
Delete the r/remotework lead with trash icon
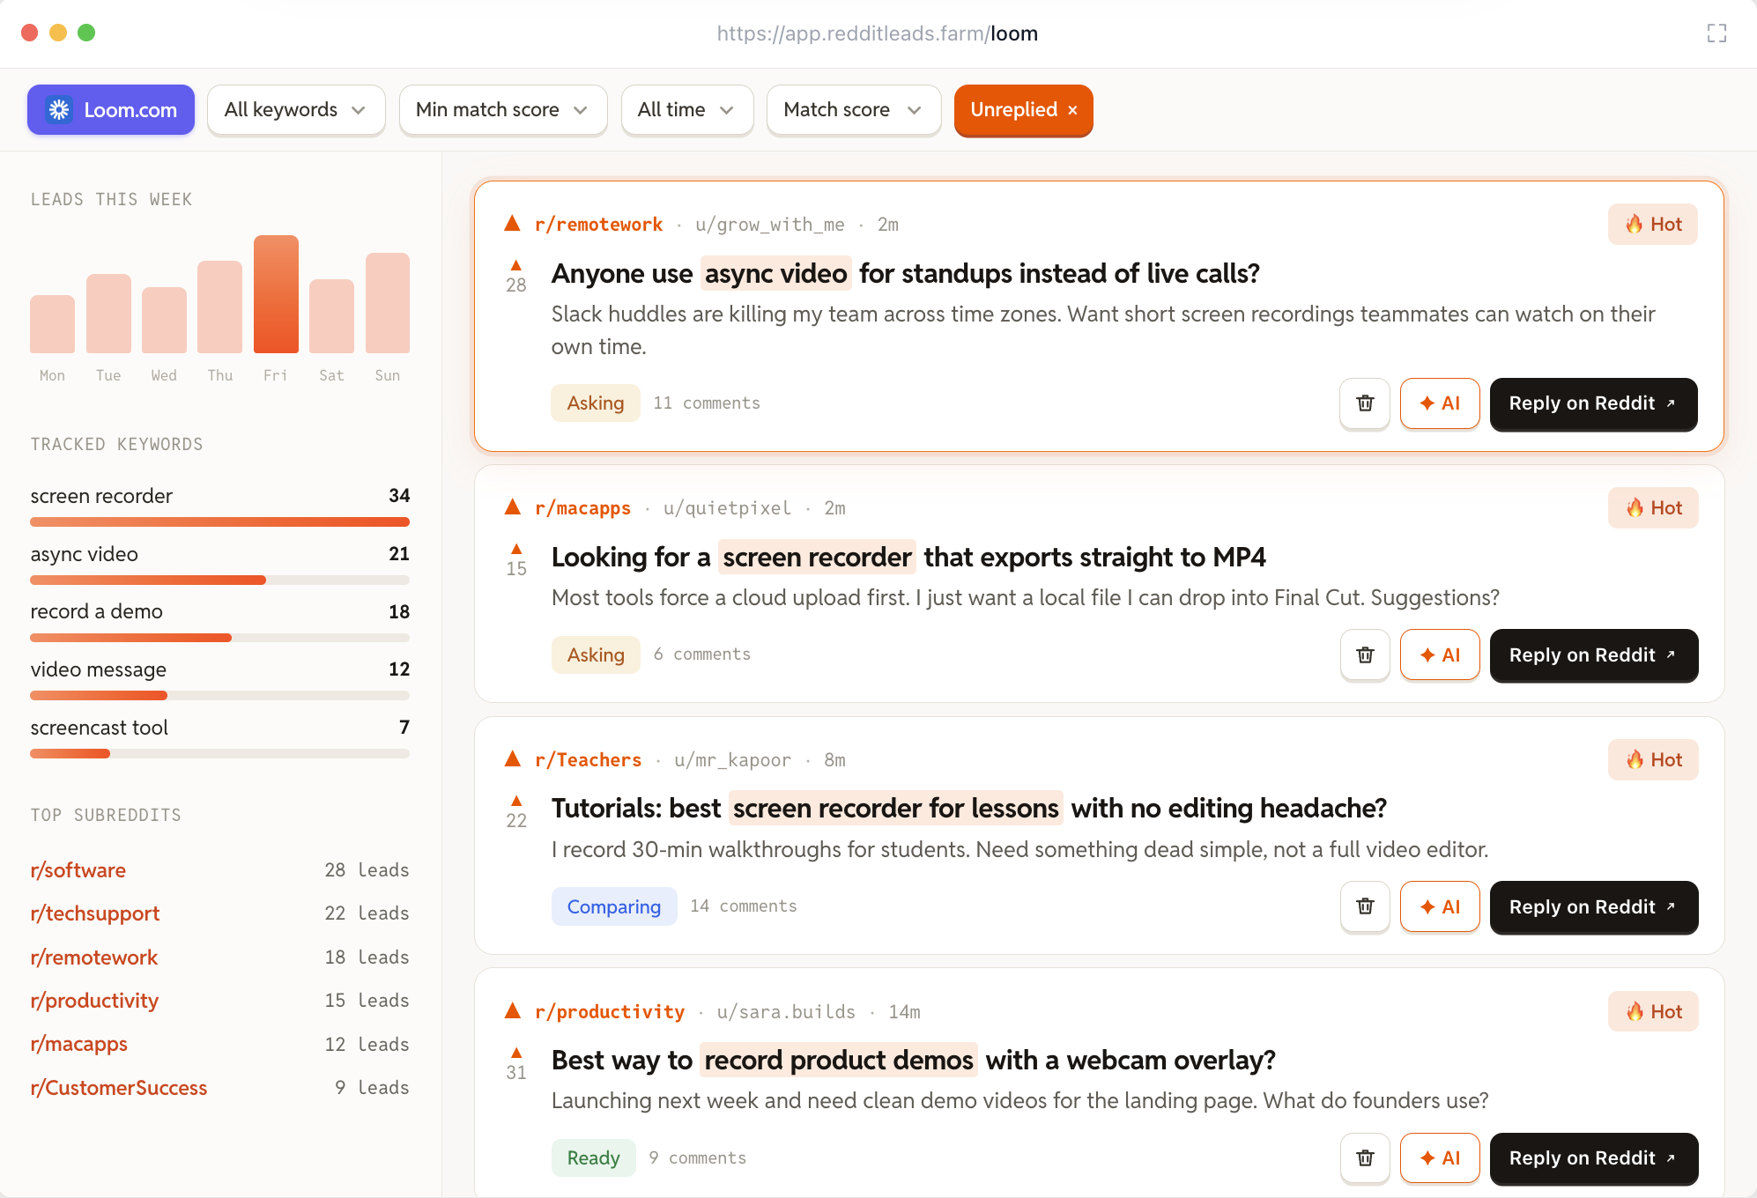click(x=1365, y=403)
